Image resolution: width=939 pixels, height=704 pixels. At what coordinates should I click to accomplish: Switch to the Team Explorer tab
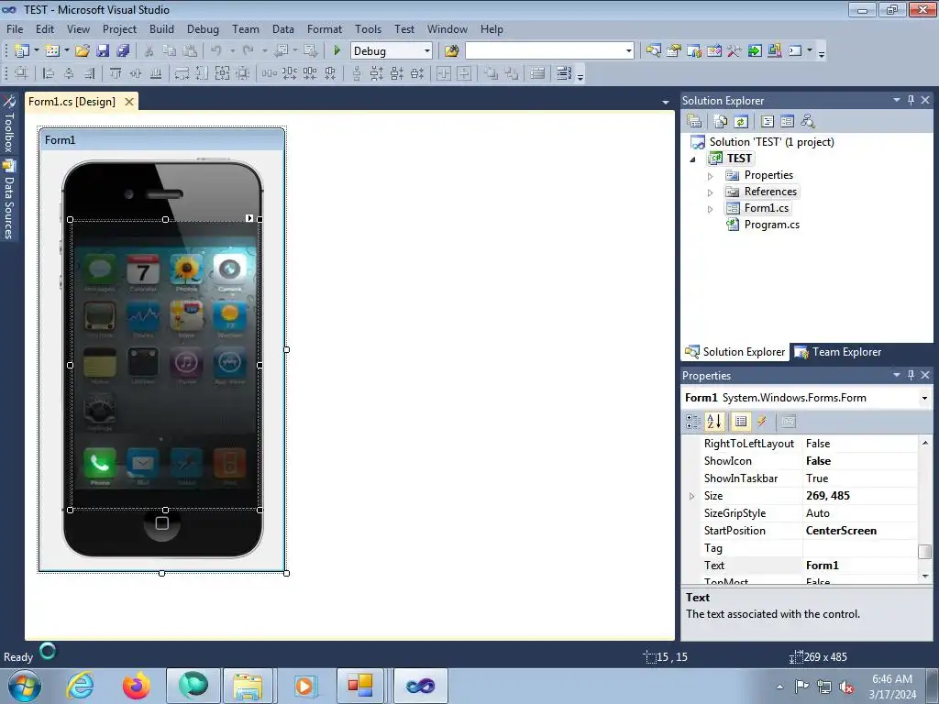[837, 352]
